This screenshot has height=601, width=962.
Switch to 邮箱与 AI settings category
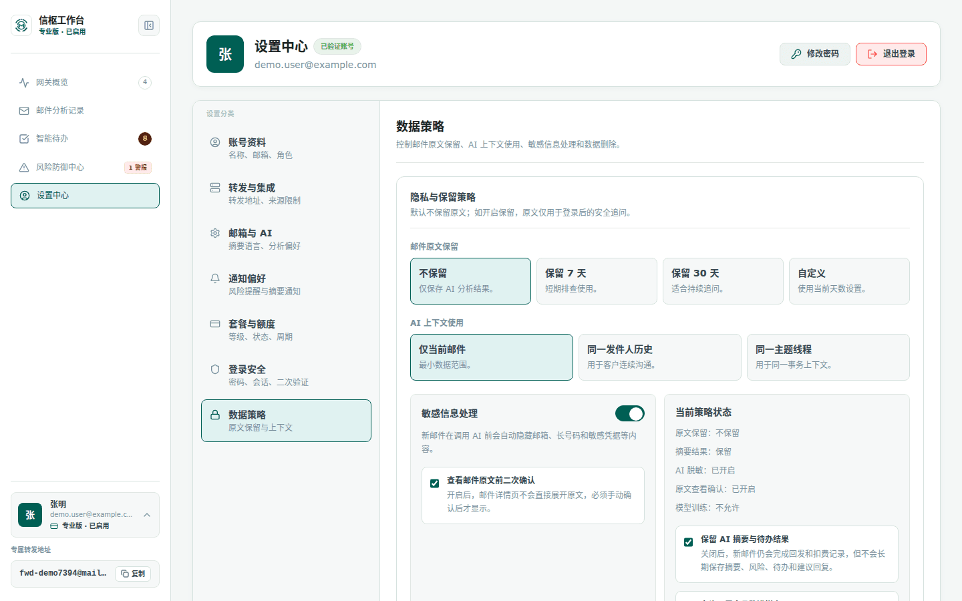pyautogui.click(x=286, y=239)
